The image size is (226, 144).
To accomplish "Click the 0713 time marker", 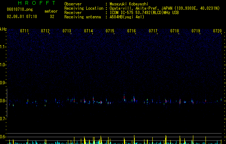I will point(67,31).
